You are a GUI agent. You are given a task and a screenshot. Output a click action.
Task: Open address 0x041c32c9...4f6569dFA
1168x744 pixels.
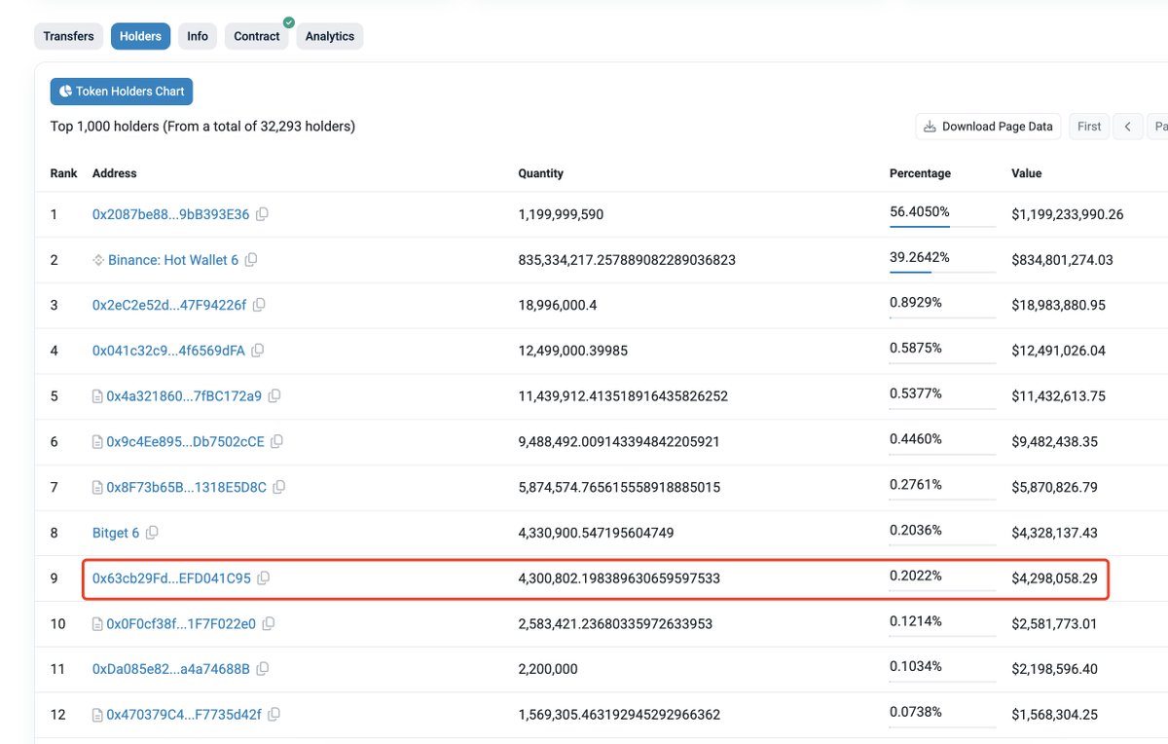(x=168, y=351)
